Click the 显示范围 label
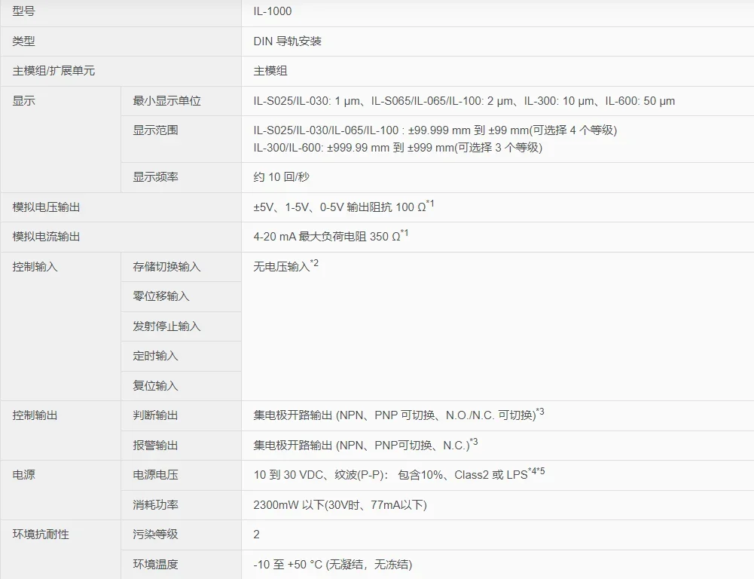 coord(155,130)
